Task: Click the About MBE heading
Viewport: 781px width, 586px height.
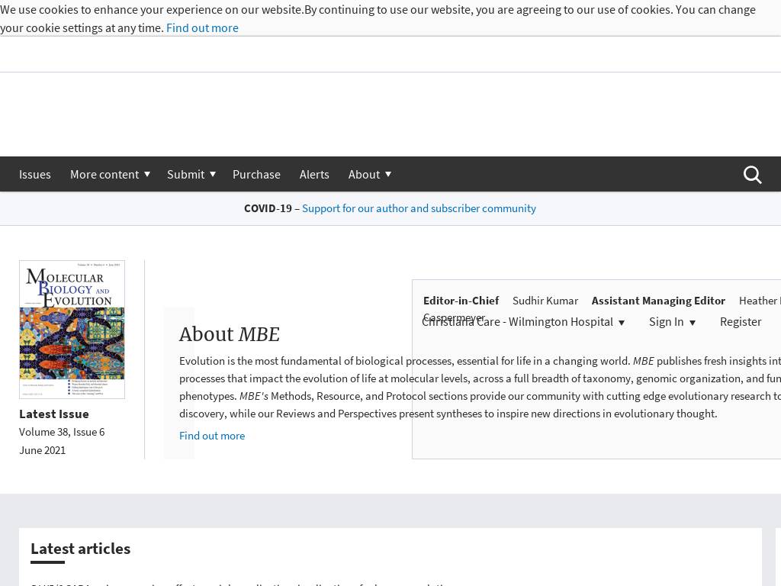Action: pyautogui.click(x=230, y=334)
